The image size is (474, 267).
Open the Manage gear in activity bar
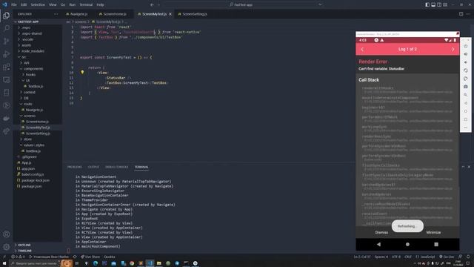(x=7, y=247)
